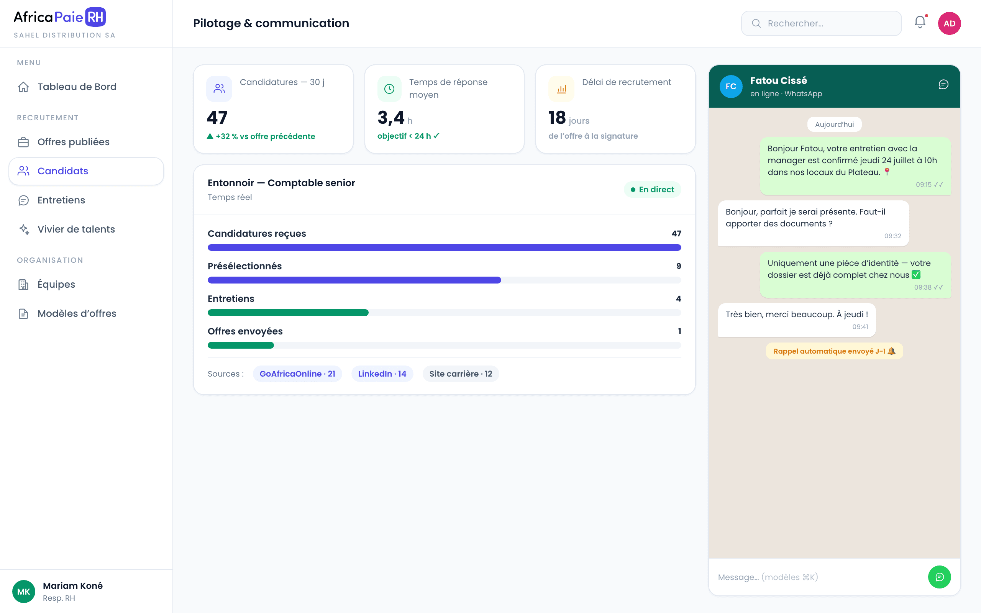
Task: Filter by LinkedIn · 14 source
Action: (382, 374)
